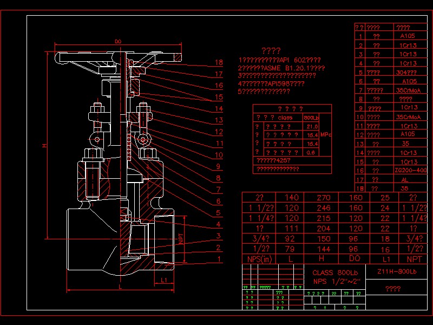
Task: Click the 79 value in the dimension table
Action: pos(290,249)
